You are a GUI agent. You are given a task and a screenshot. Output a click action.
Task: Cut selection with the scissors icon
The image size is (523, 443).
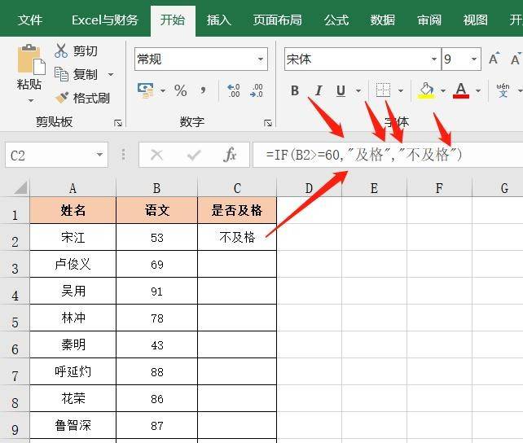(x=61, y=50)
